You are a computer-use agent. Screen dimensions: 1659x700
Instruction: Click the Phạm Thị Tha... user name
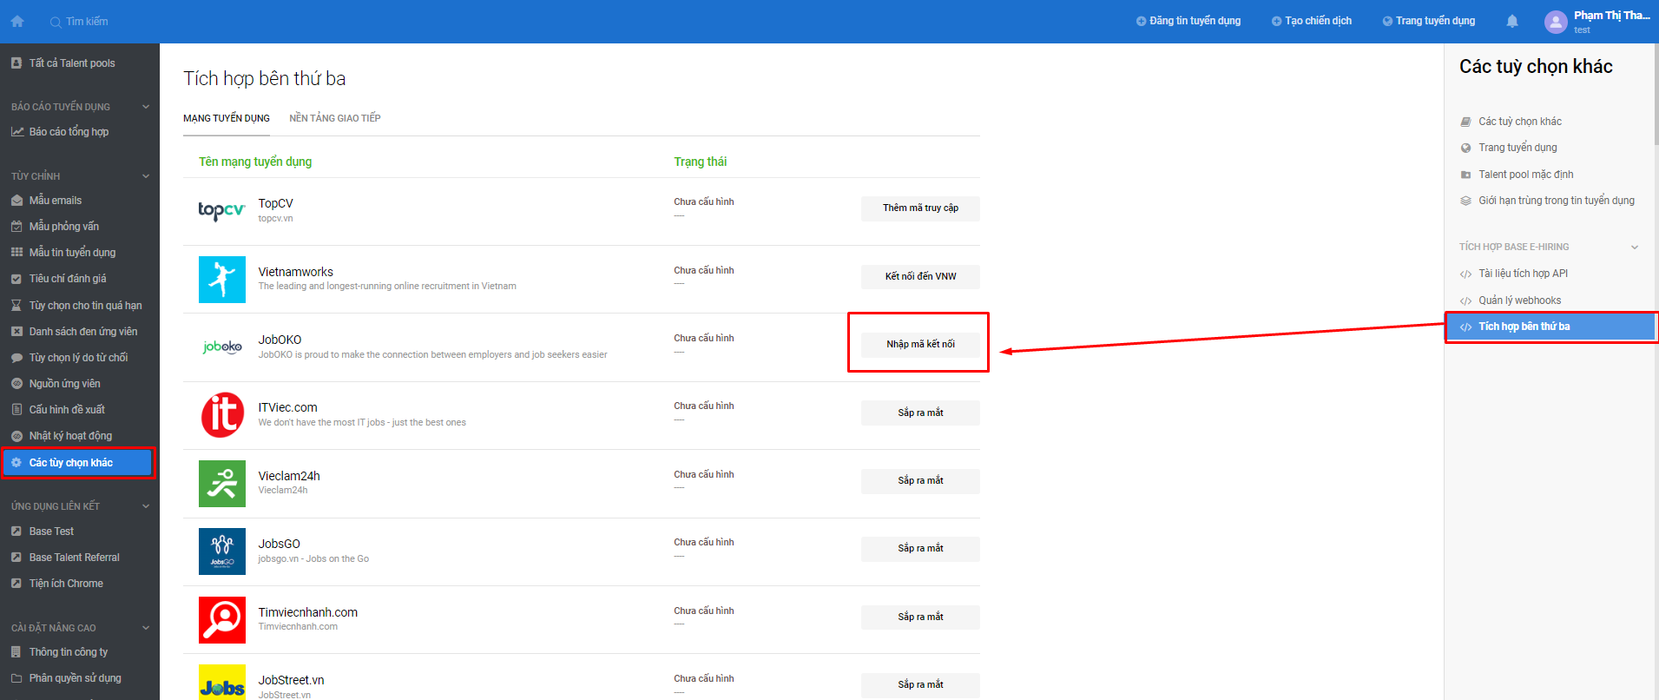pos(1611,16)
